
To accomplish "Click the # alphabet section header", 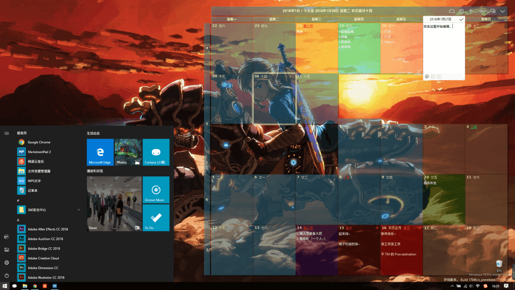I will 18,200.
